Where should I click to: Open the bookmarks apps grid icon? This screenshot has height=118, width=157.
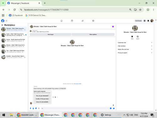click(x=3, y=15)
